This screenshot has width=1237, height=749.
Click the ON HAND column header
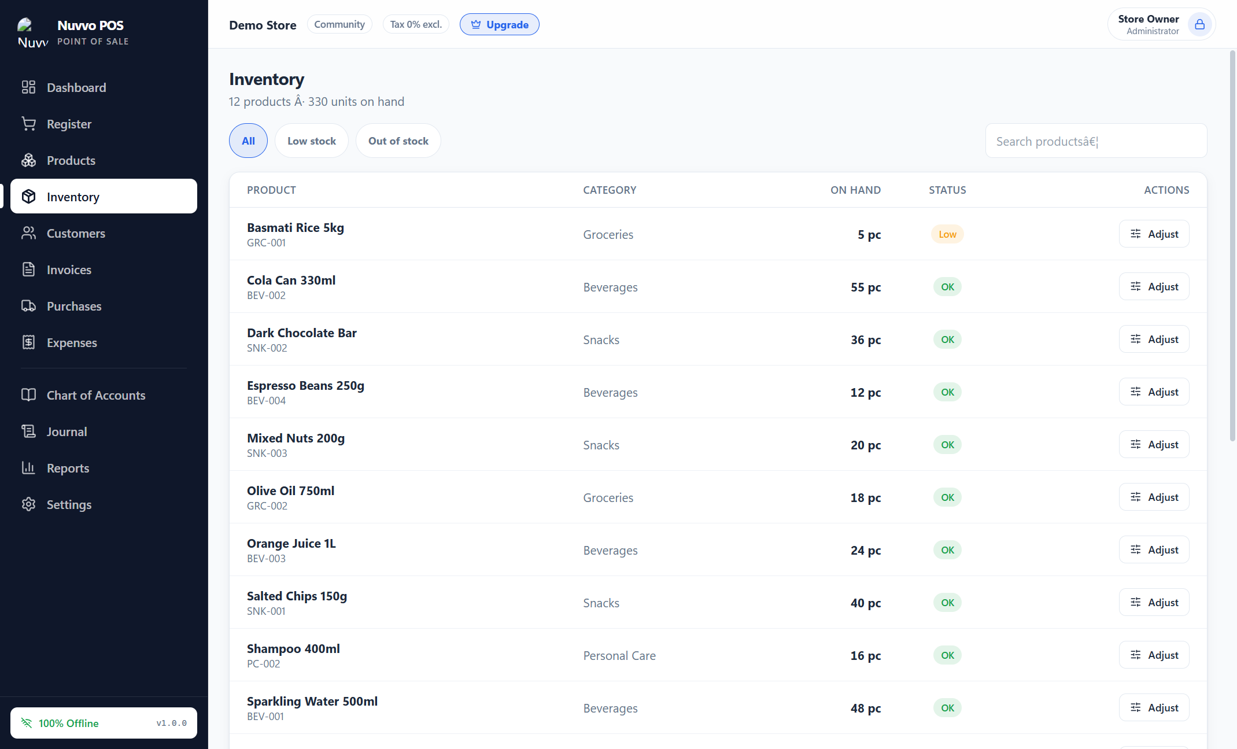pyautogui.click(x=856, y=190)
